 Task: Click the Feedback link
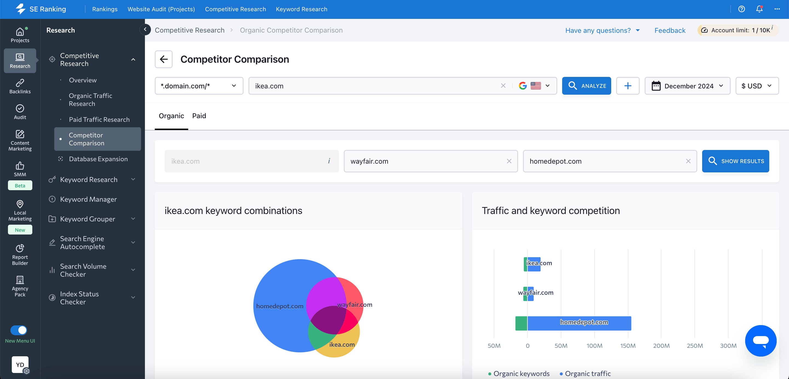[x=670, y=30]
